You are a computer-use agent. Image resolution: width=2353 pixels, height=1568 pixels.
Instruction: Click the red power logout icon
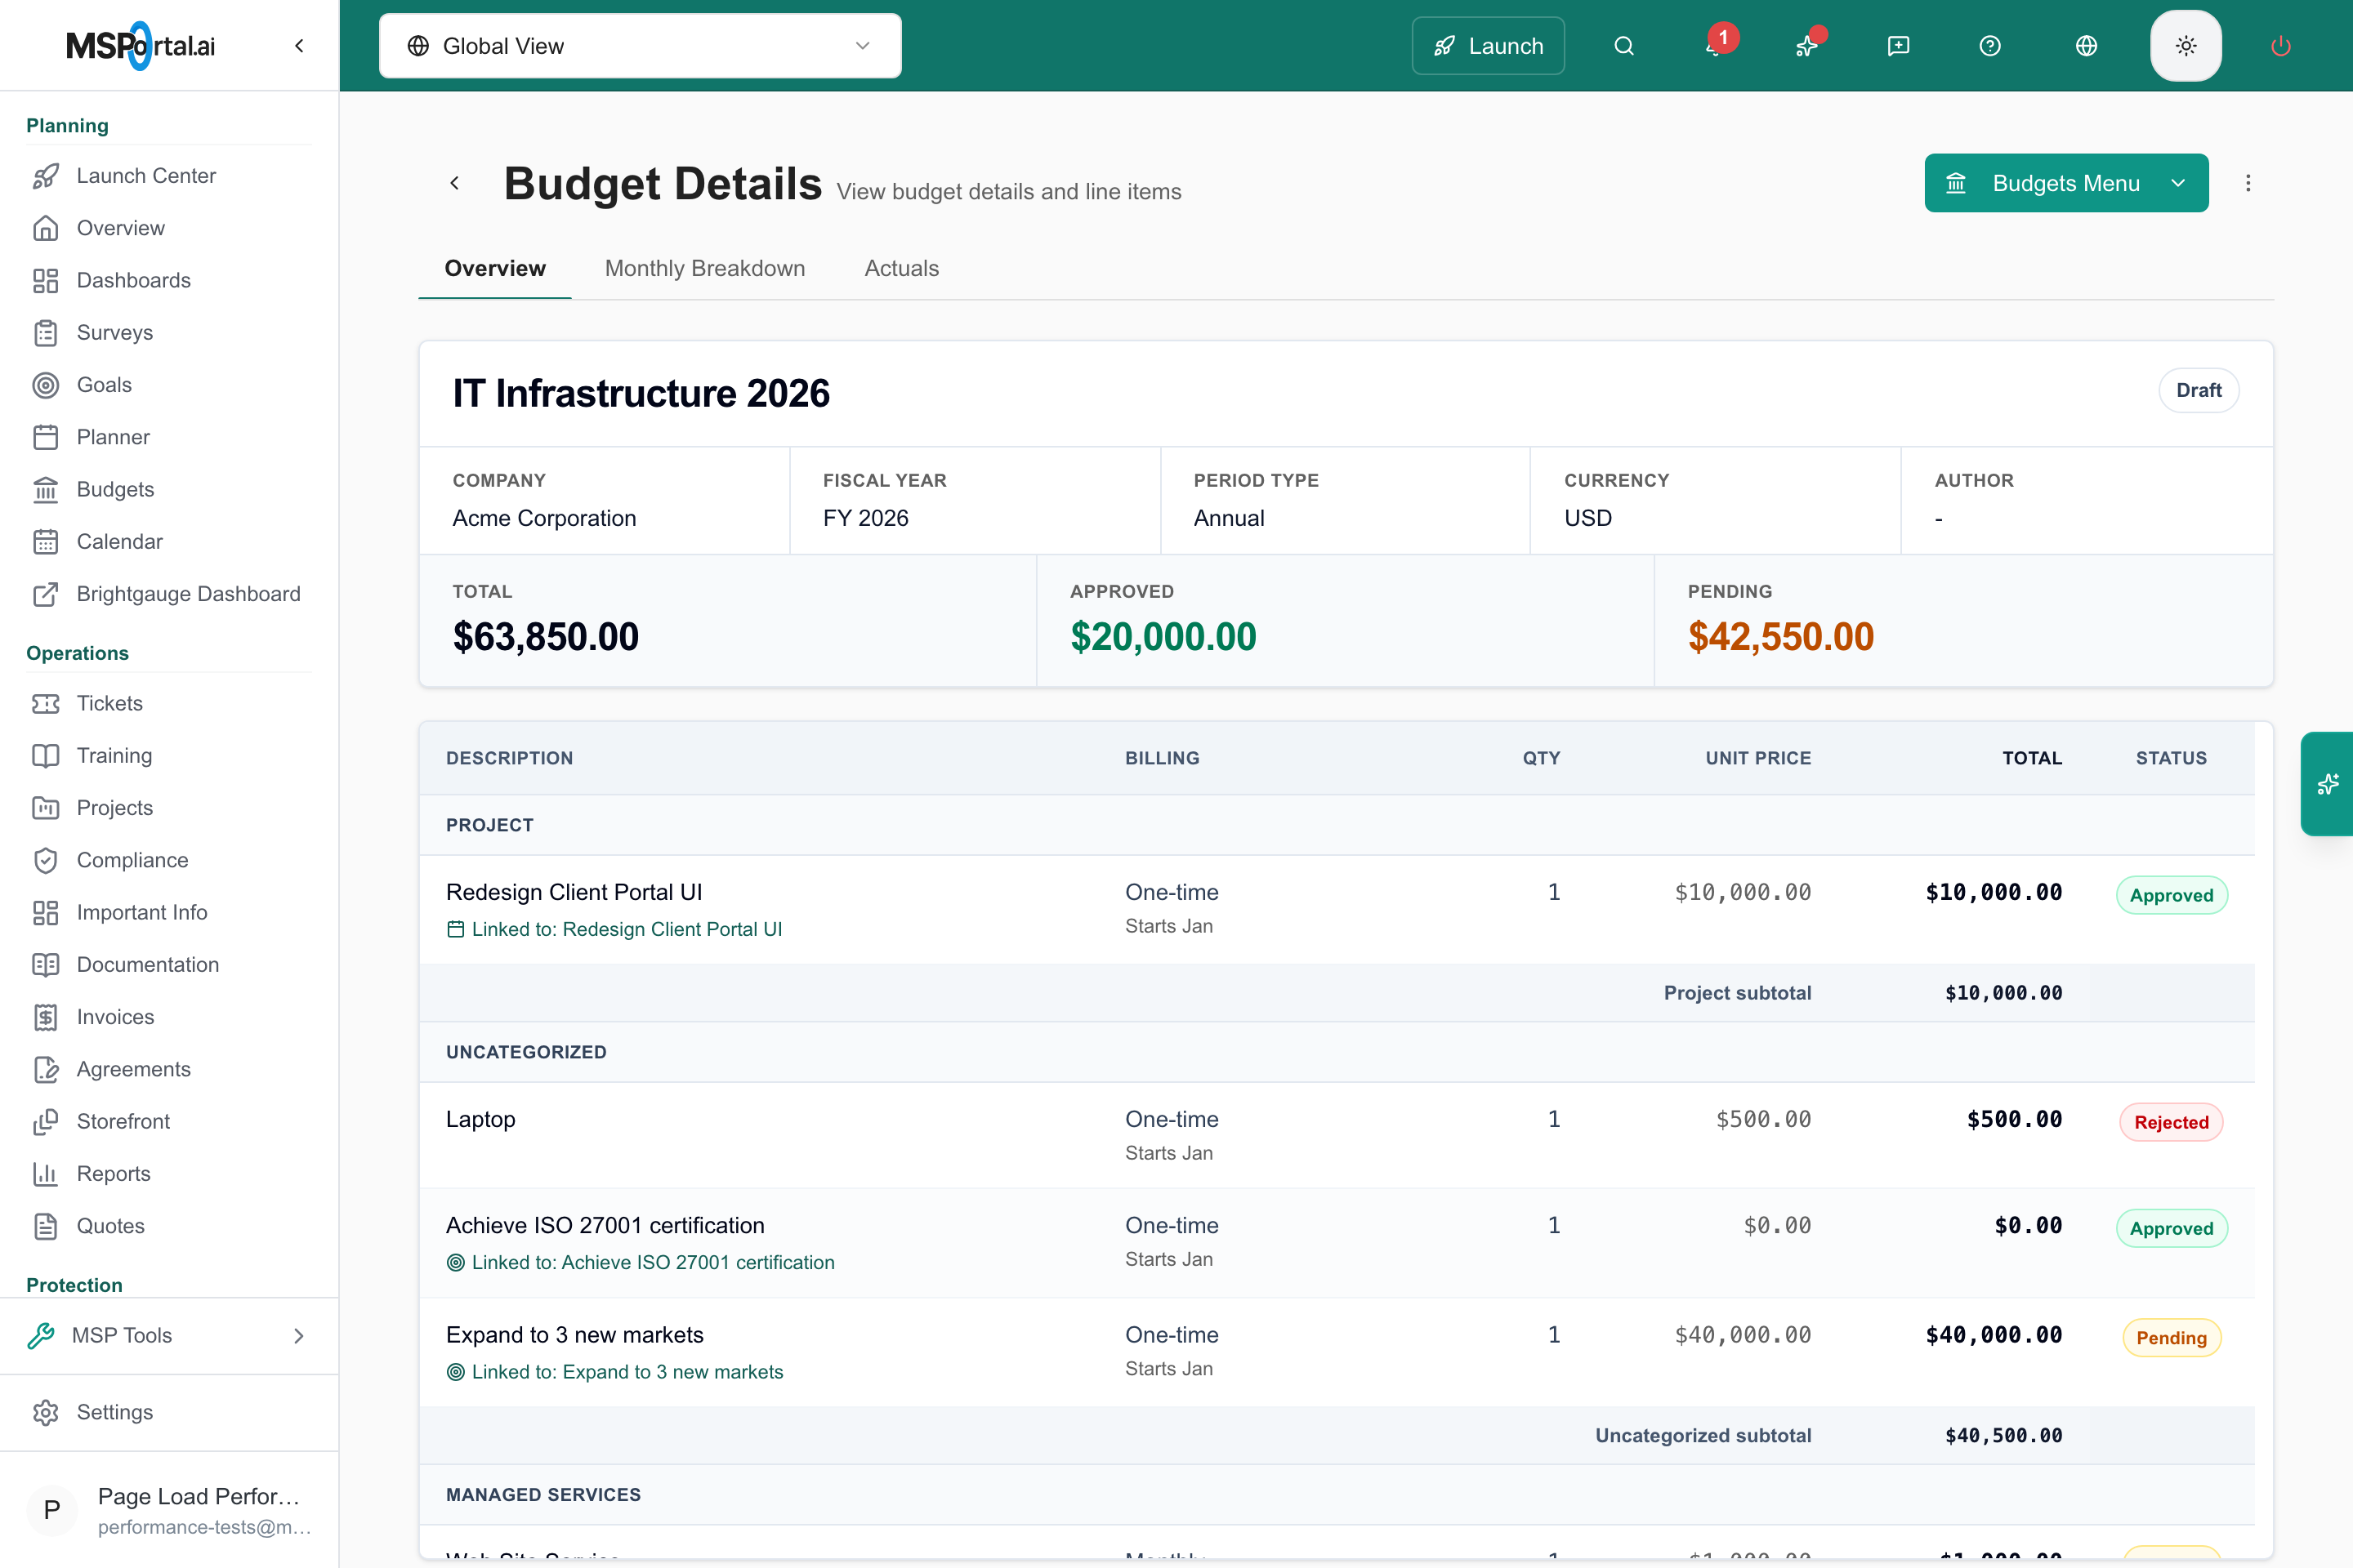coord(2281,46)
